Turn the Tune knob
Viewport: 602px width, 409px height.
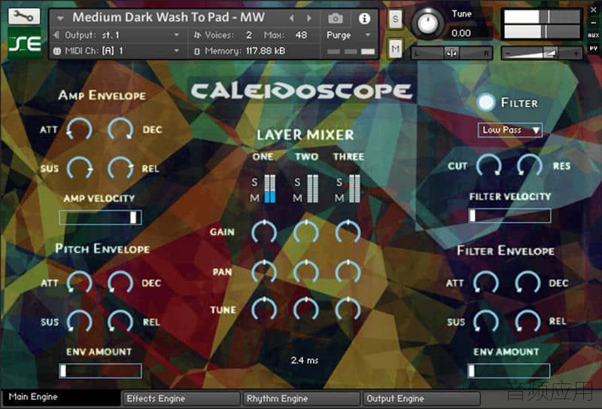[x=427, y=23]
